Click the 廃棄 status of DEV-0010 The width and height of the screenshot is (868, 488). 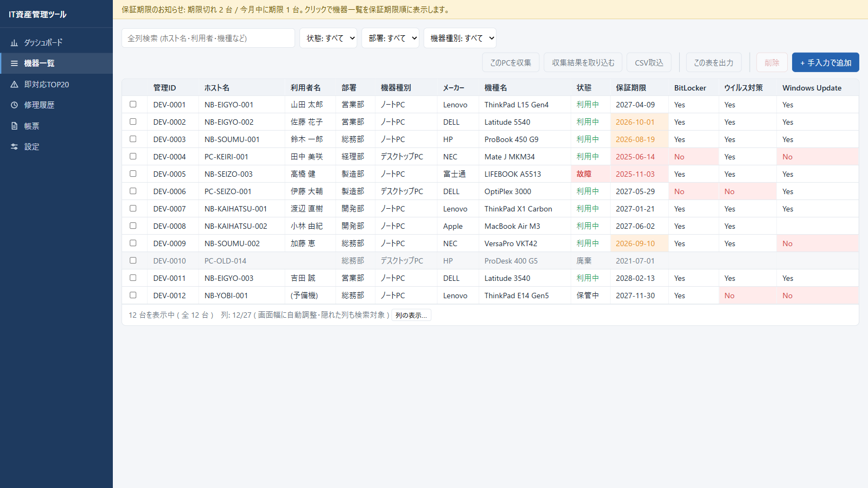point(584,261)
